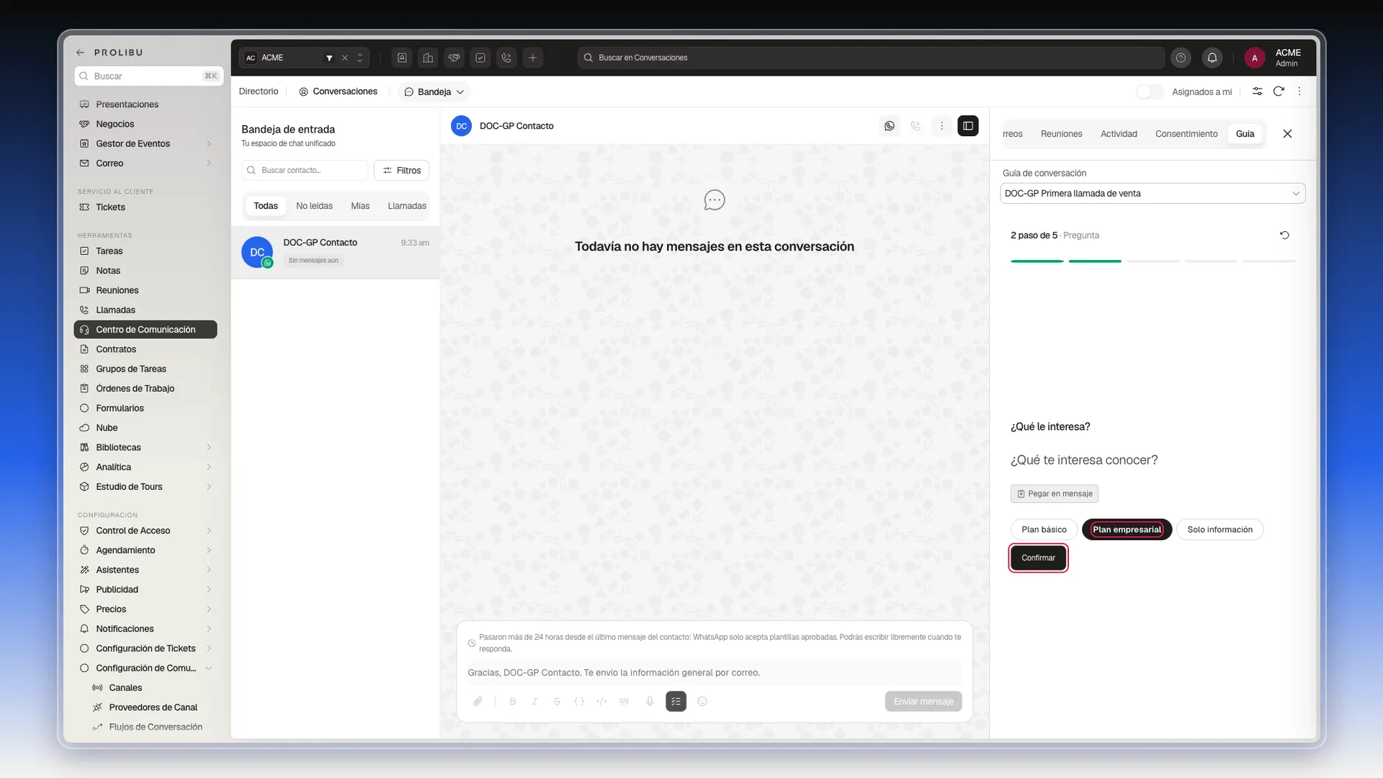Click the WhatsApp icon in conversation header
Viewport: 1383px width, 778px height.
(x=890, y=126)
